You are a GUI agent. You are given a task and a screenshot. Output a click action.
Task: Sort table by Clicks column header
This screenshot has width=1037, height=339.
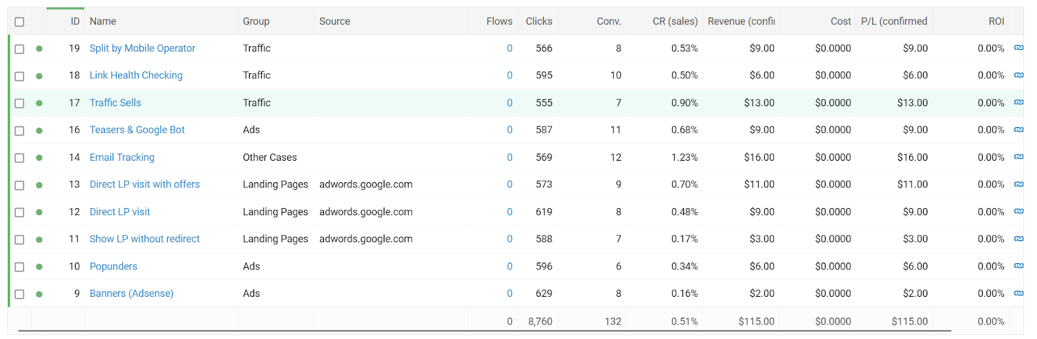point(539,21)
